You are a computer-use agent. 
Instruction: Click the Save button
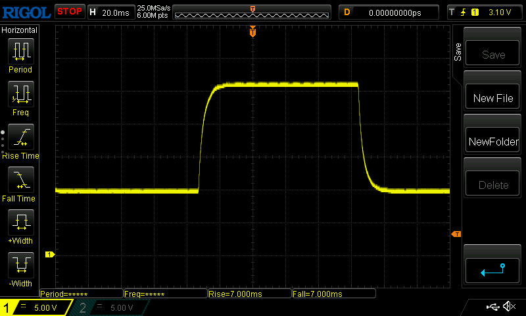tap(492, 53)
